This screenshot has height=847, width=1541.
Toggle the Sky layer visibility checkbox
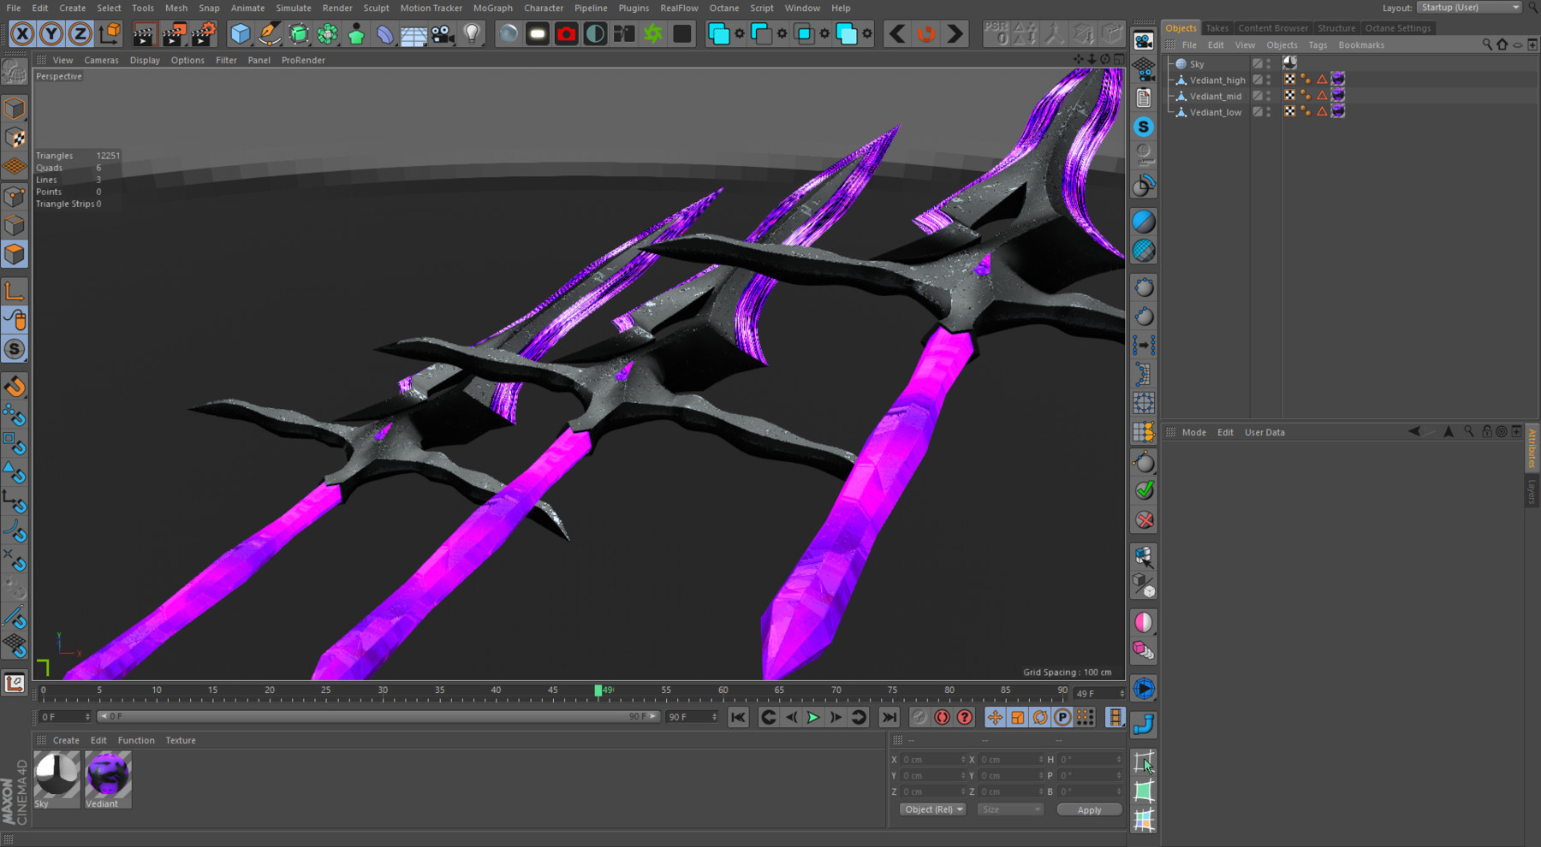[x=1257, y=64]
